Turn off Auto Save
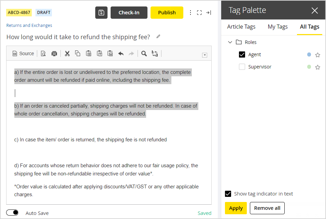The width and height of the screenshot is (326, 219). pos(12,212)
